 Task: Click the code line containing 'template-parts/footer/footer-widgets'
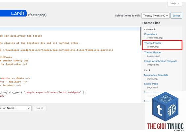pos(43,92)
